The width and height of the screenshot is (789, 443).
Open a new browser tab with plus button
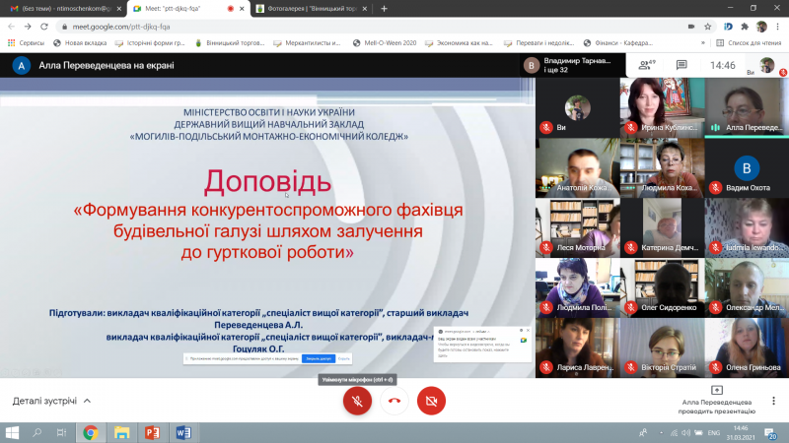click(x=384, y=9)
